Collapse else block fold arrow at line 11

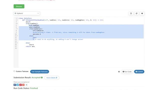[17, 36]
